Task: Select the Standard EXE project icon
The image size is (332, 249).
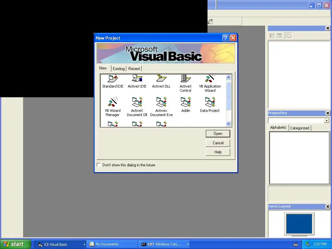Action: tap(113, 78)
